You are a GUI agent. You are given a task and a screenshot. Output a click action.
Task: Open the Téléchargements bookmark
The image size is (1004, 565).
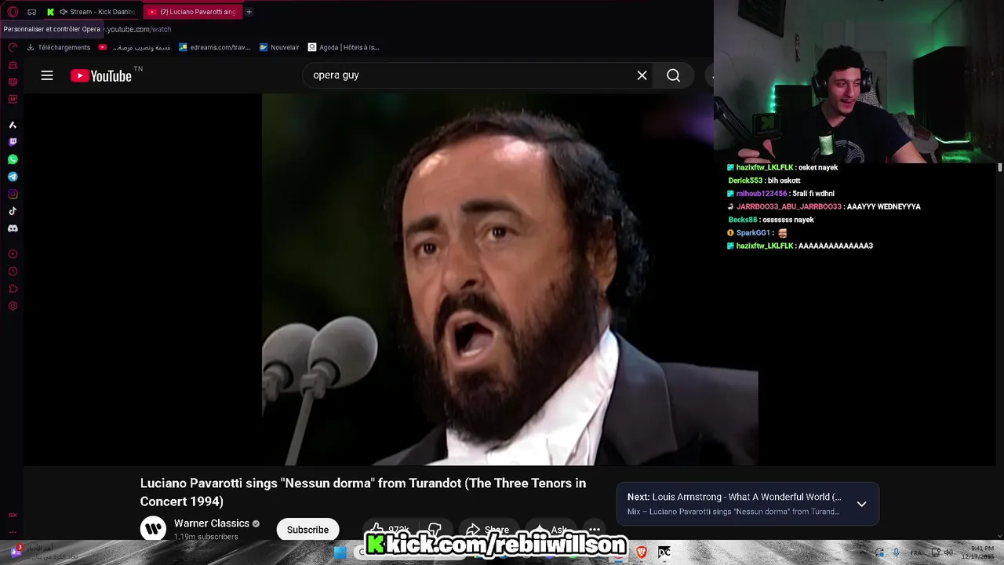(x=59, y=47)
